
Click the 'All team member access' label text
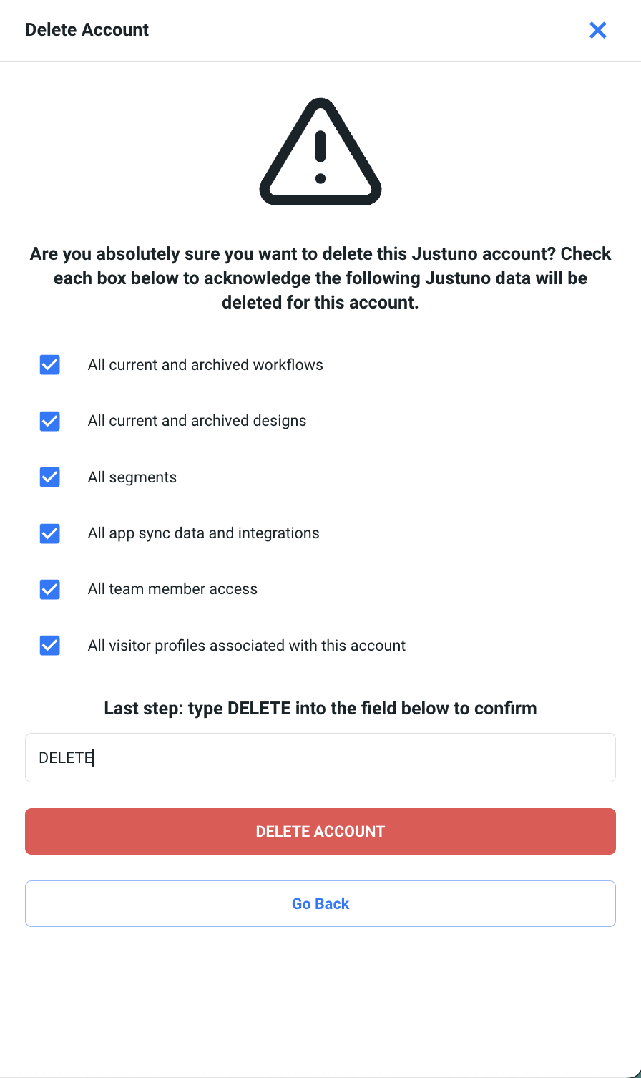pyautogui.click(x=172, y=589)
